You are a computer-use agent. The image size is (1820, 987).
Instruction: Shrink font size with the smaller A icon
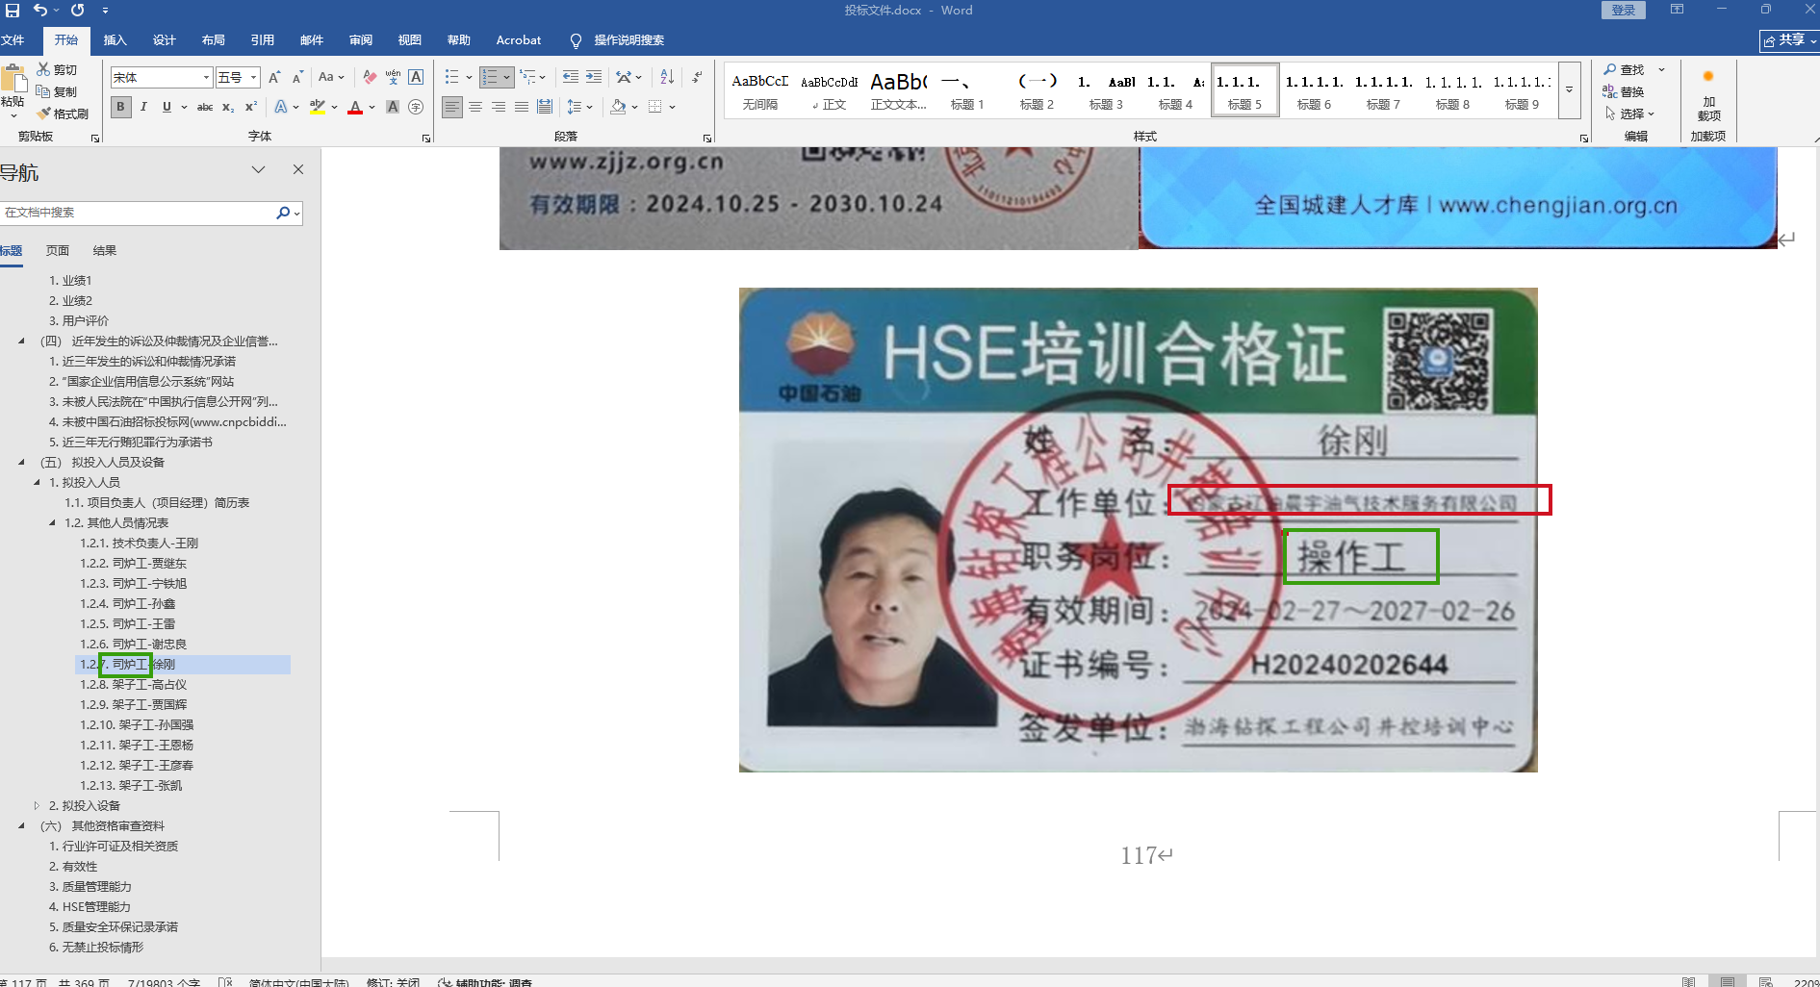click(297, 77)
